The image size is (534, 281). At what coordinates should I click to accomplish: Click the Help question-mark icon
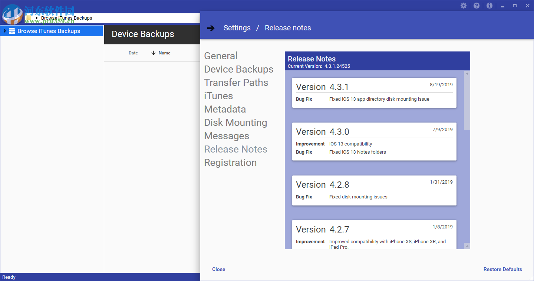pos(476,6)
